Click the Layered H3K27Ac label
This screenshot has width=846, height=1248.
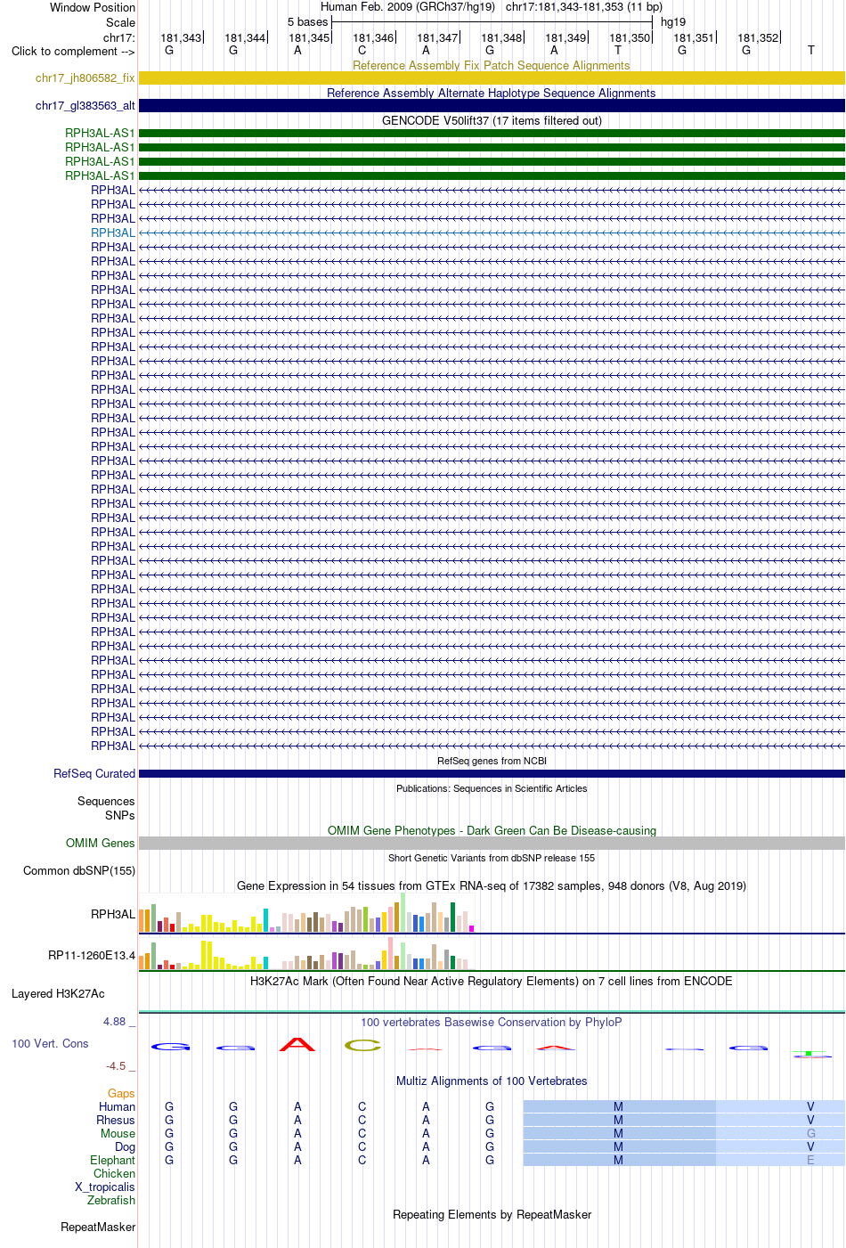[x=58, y=993]
